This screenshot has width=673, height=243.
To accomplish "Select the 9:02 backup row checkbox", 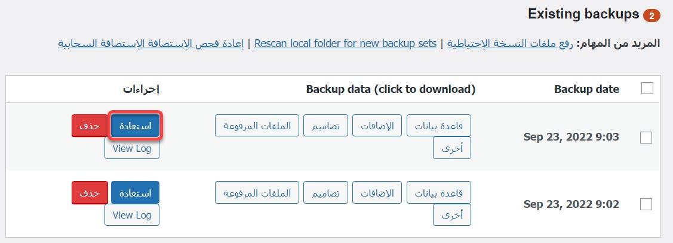I will pyautogui.click(x=646, y=204).
